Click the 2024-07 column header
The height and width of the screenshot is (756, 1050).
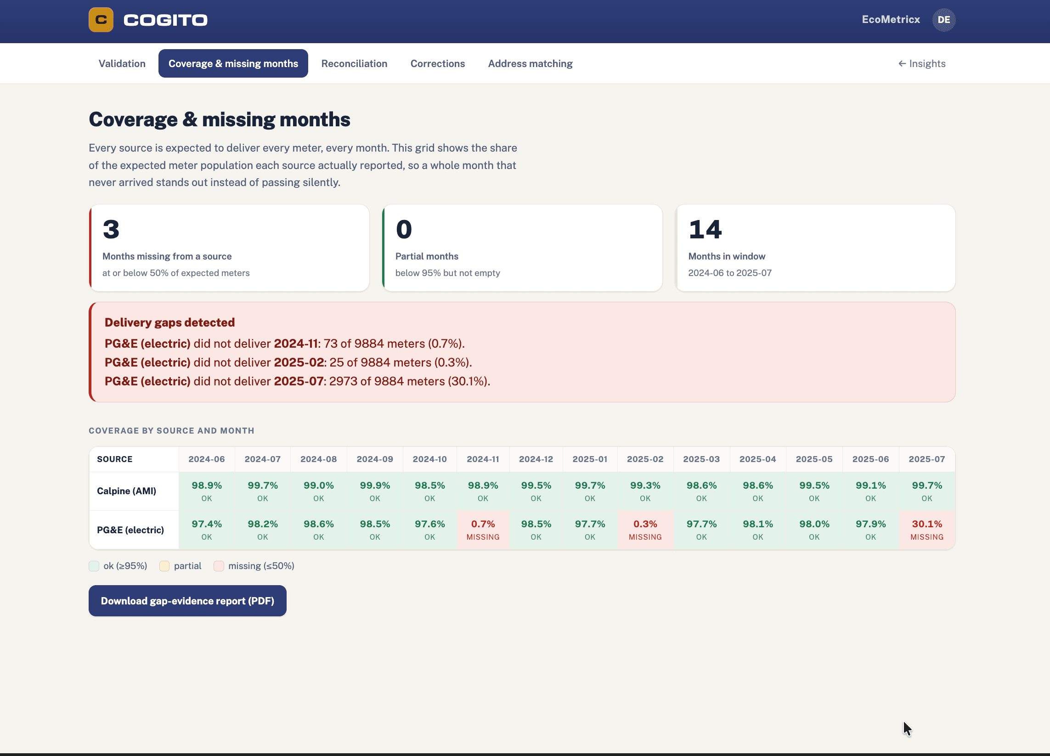coord(263,459)
